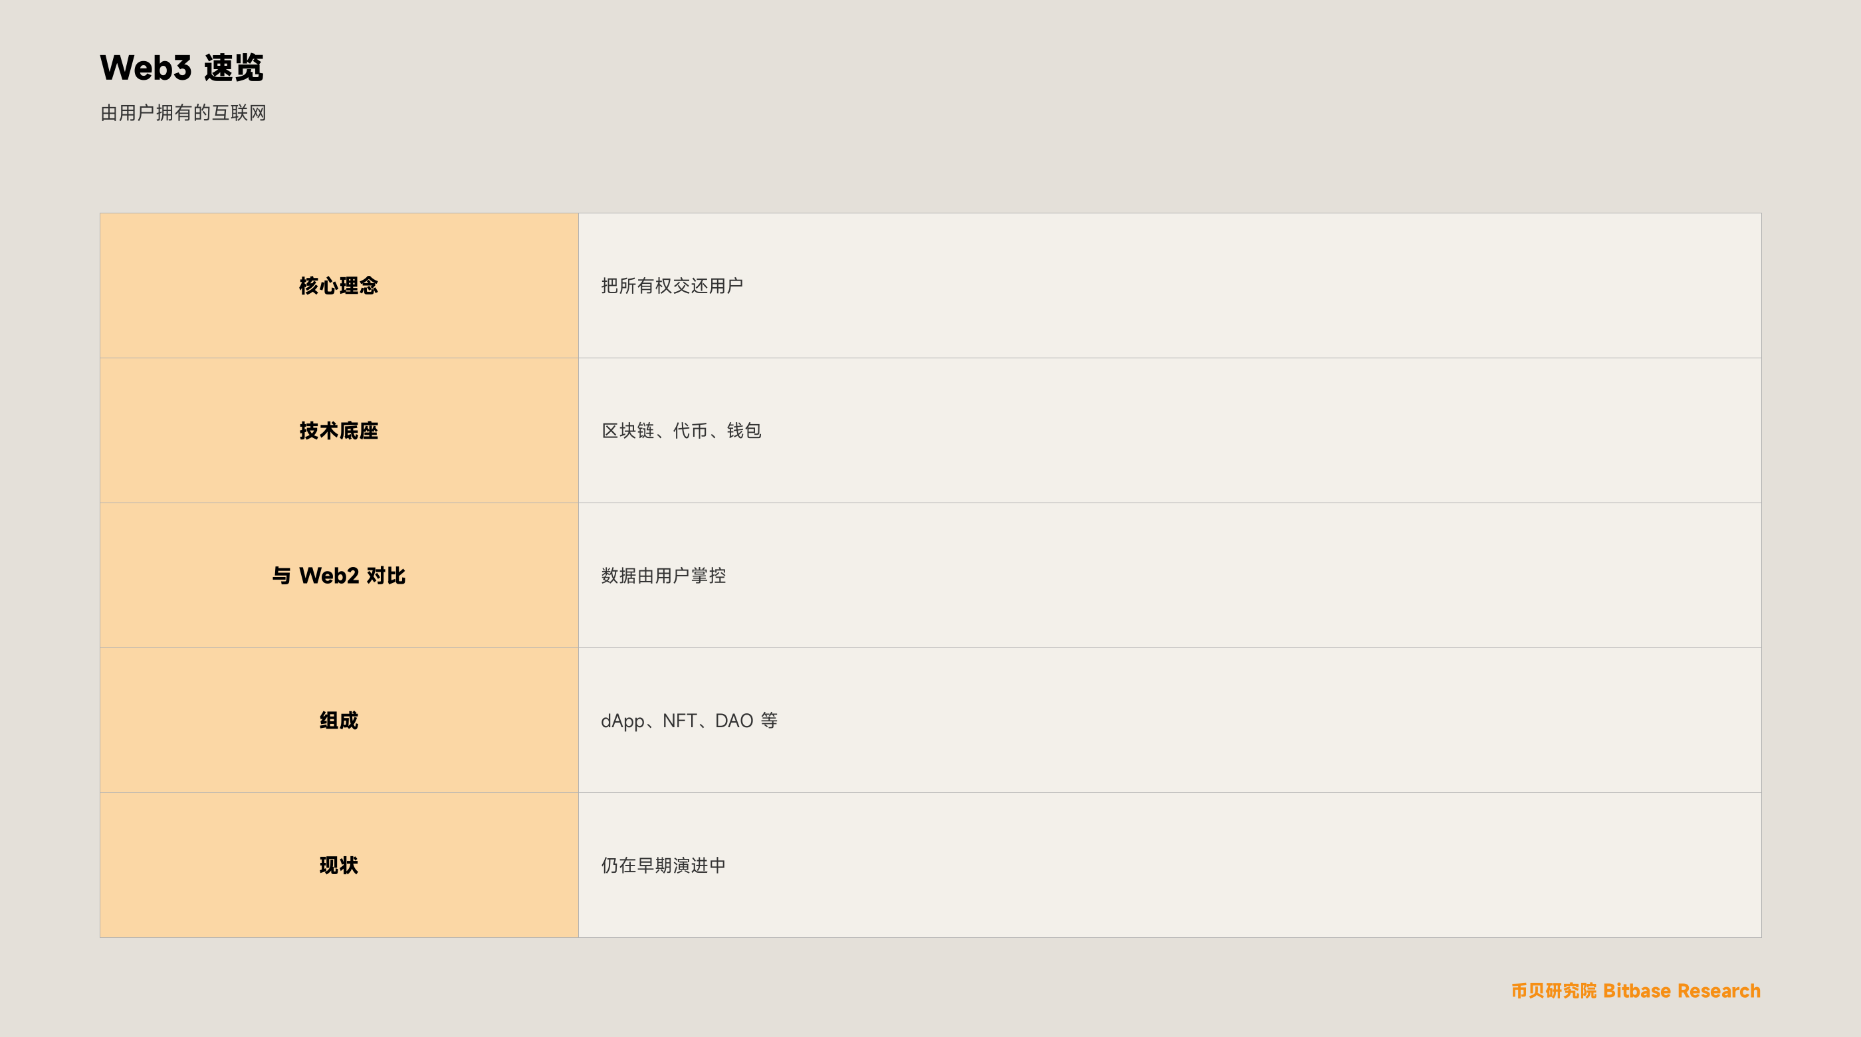The height and width of the screenshot is (1037, 1861).
Task: Click the cell "数据由用户掌控"
Action: (1170, 575)
